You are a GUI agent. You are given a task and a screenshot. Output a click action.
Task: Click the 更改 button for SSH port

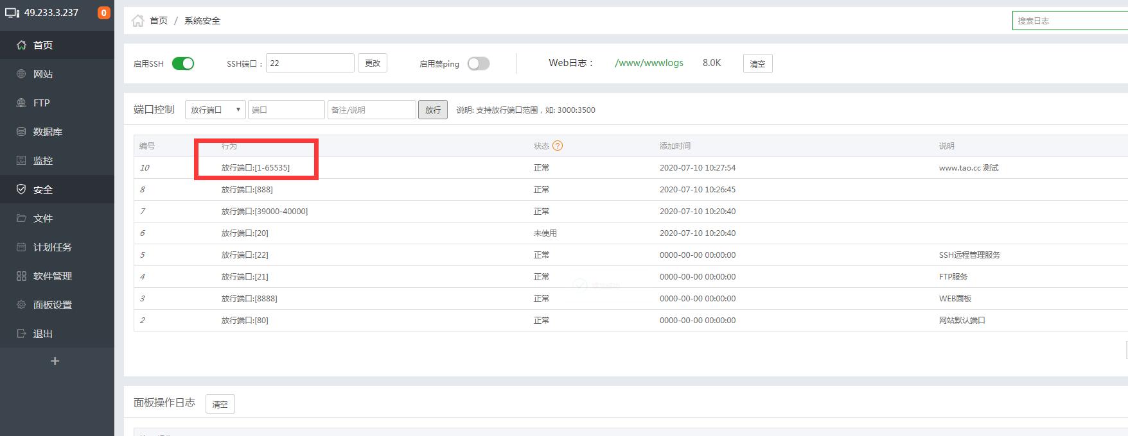(x=373, y=63)
